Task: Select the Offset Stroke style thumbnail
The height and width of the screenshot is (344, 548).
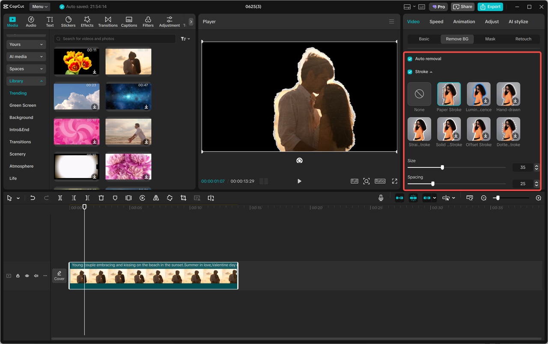Action: point(479,129)
